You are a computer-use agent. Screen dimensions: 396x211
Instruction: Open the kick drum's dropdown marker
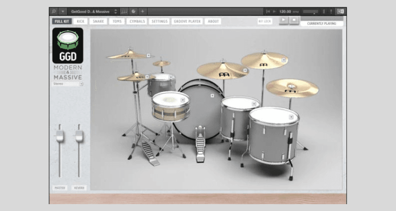[212, 95]
